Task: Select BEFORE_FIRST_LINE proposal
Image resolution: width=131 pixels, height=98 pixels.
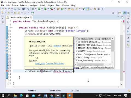Action: [94, 45]
